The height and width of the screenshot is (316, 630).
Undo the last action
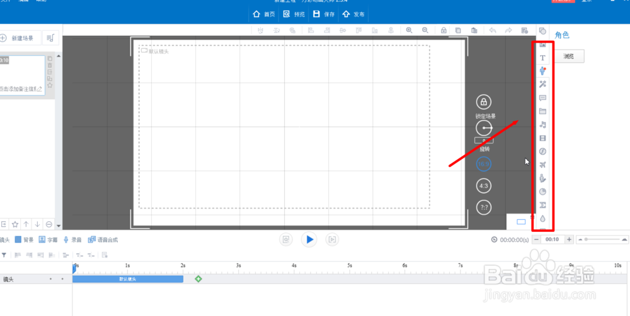pos(493,30)
